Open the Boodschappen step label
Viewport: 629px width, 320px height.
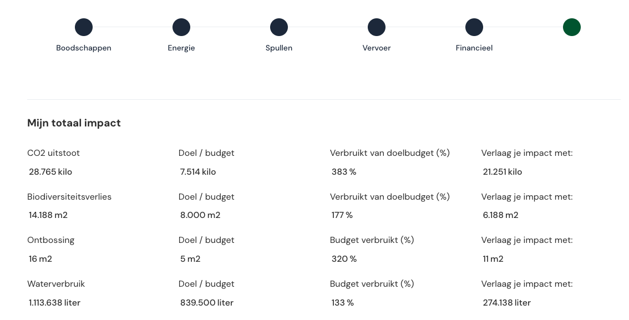coord(84,48)
